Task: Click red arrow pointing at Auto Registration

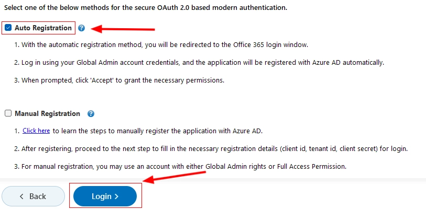Action: point(123,28)
